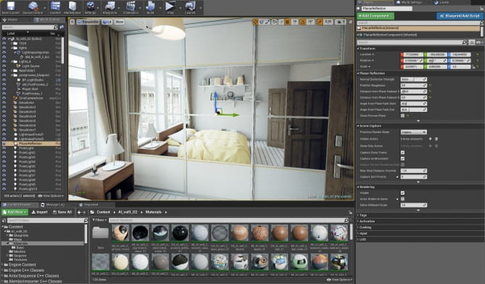Switch to Levels tab
The width and height of the screenshot is (485, 284).
[441, 2]
